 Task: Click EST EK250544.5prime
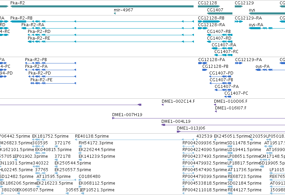(56, 166)
